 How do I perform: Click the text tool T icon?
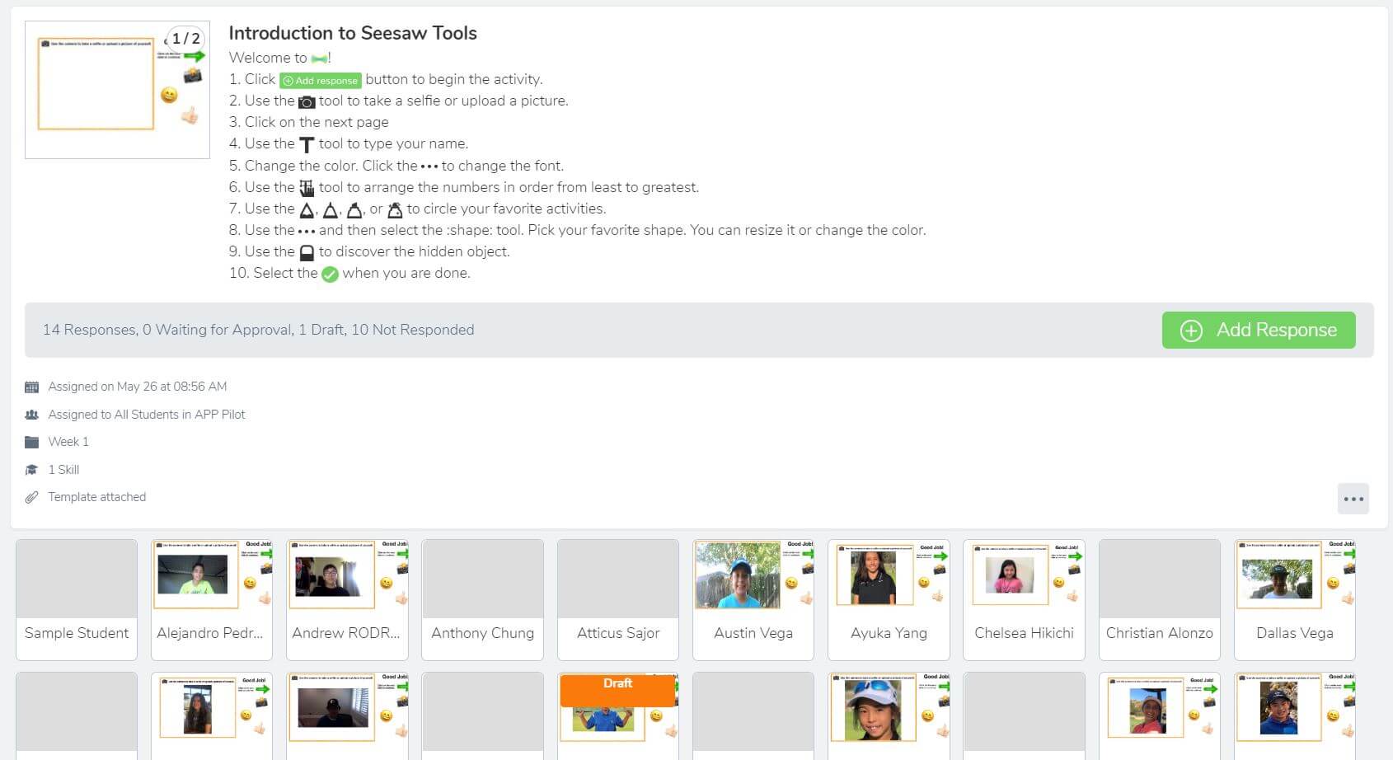click(x=307, y=145)
